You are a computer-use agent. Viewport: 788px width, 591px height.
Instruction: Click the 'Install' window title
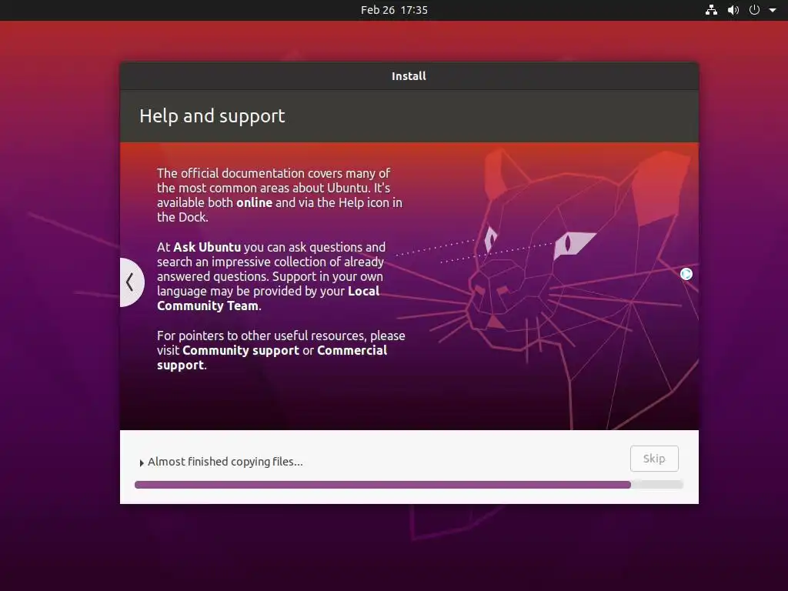coord(409,76)
